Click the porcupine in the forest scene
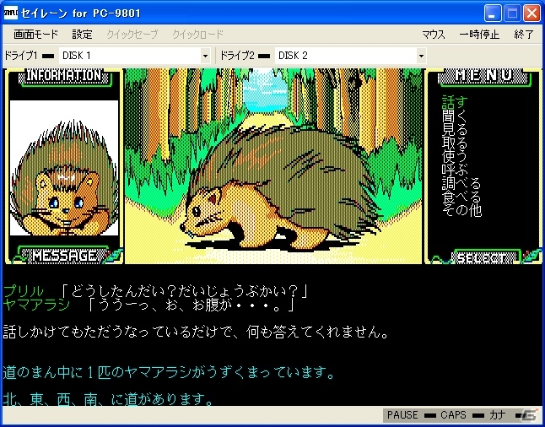This screenshot has height=427, width=545. (x=280, y=190)
